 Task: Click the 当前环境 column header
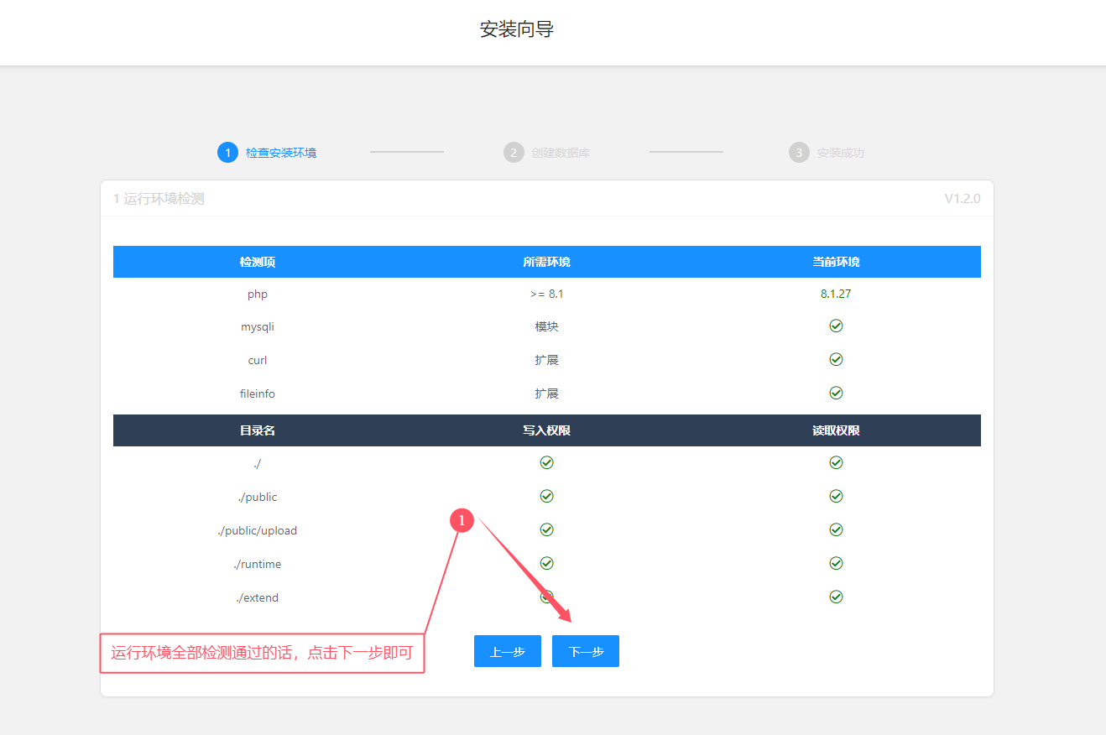[836, 262]
